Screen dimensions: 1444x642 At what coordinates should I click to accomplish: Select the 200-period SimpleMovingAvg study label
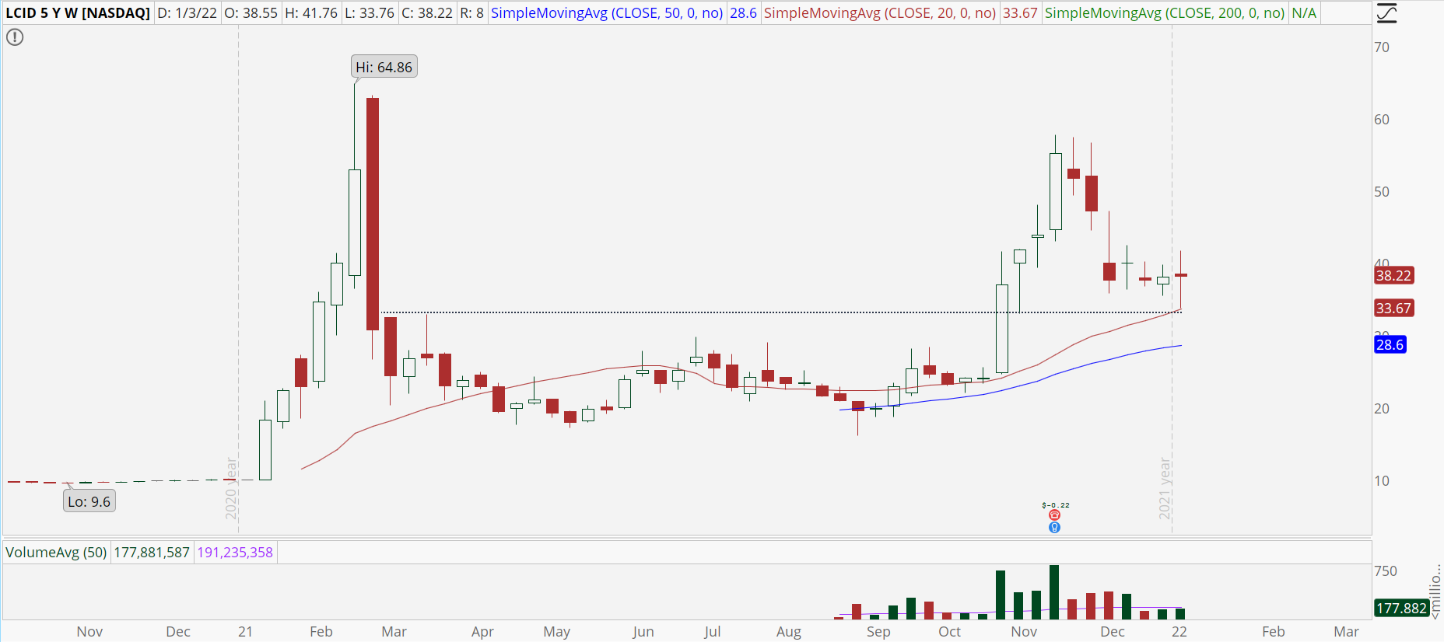[1165, 13]
